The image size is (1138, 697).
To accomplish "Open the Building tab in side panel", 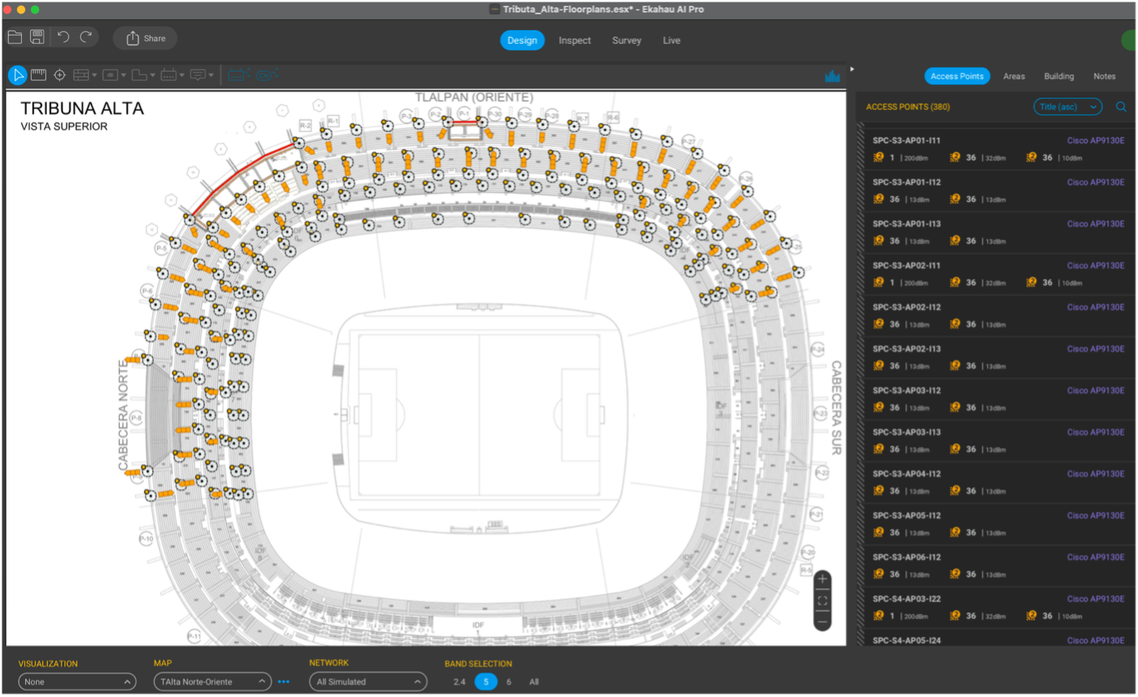I will tap(1059, 76).
